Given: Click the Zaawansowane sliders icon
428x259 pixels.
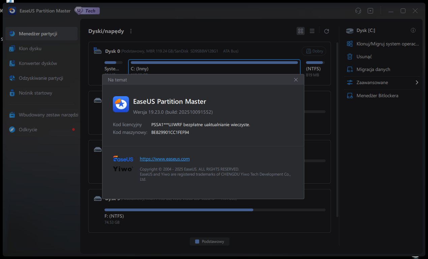Looking at the screenshot, I should coord(350,82).
